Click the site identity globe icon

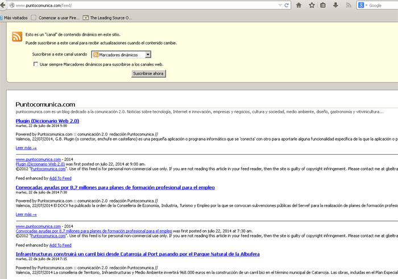tap(12, 5)
